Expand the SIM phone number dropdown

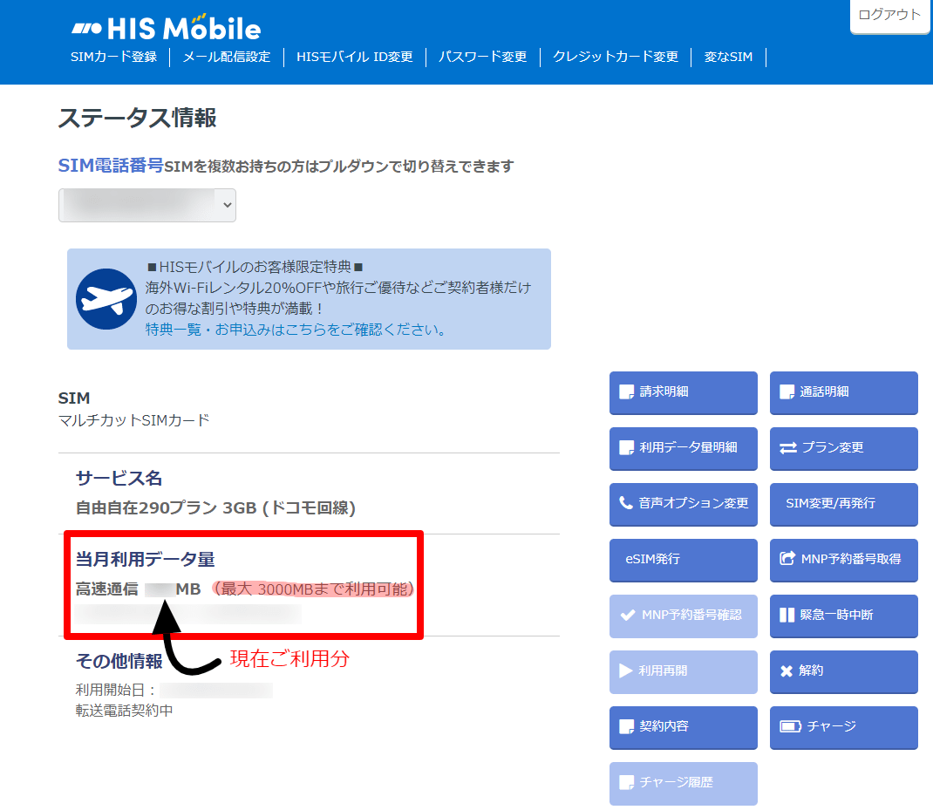[147, 205]
